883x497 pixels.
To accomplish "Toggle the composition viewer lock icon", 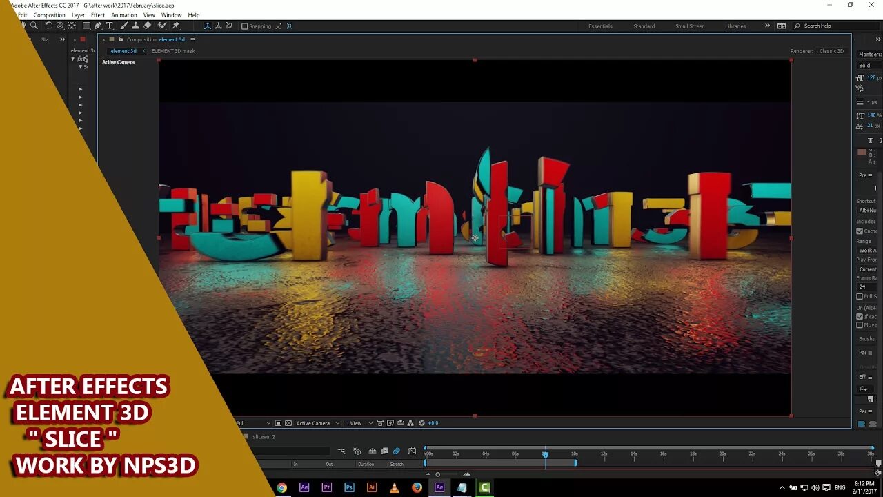I will pos(121,39).
